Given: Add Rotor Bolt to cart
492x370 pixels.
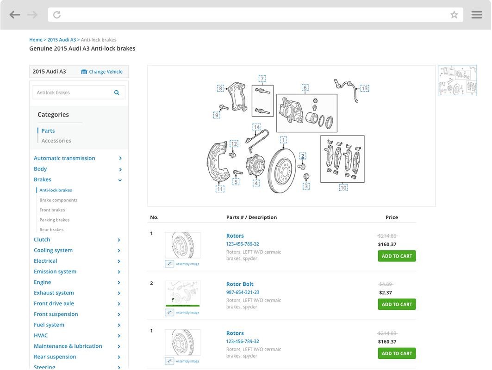Looking at the screenshot, I should pos(397,304).
